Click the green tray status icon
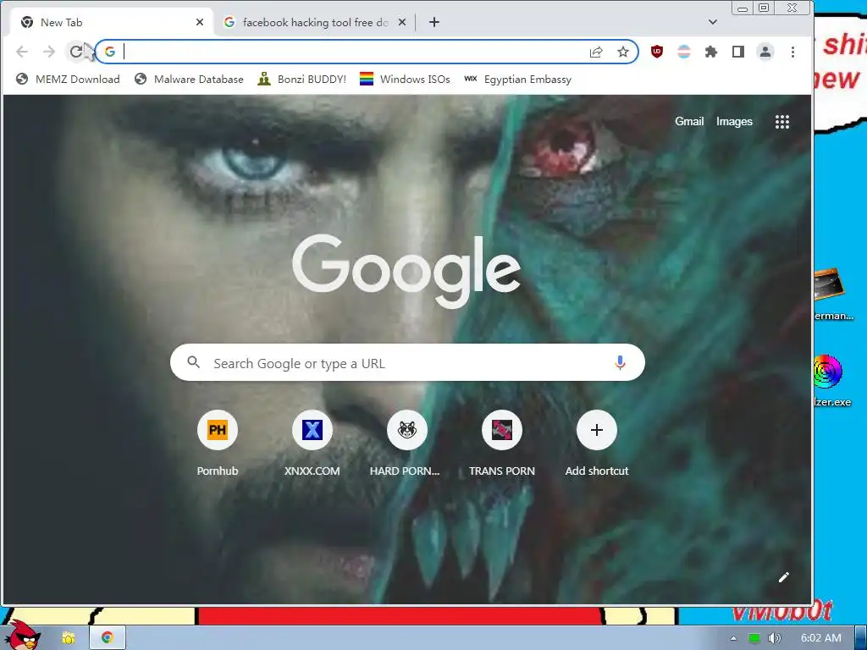The height and width of the screenshot is (650, 867). 754,638
